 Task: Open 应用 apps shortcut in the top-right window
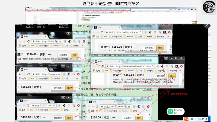pyautogui.click(x=96, y=37)
